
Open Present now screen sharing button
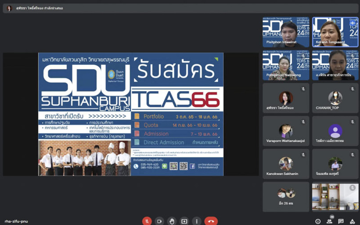[x=184, y=221]
